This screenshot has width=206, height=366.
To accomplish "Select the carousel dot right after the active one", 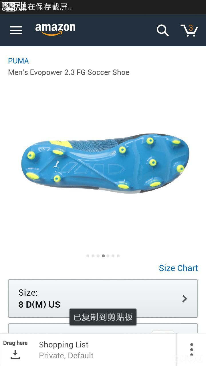I will point(108,256).
